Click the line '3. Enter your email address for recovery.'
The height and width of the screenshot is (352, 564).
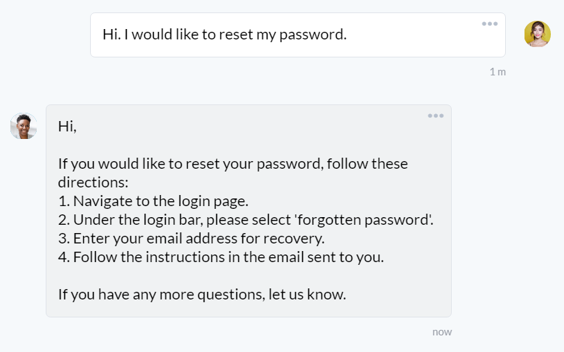tap(191, 239)
